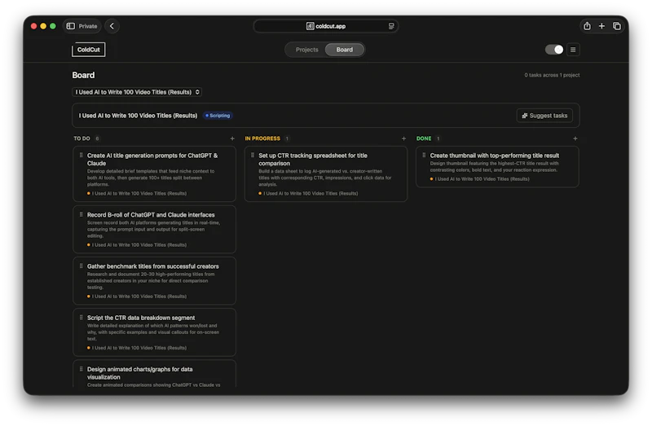652x426 pixels.
Task: Grab handle of Gather benchmark titles card
Action: point(81,266)
